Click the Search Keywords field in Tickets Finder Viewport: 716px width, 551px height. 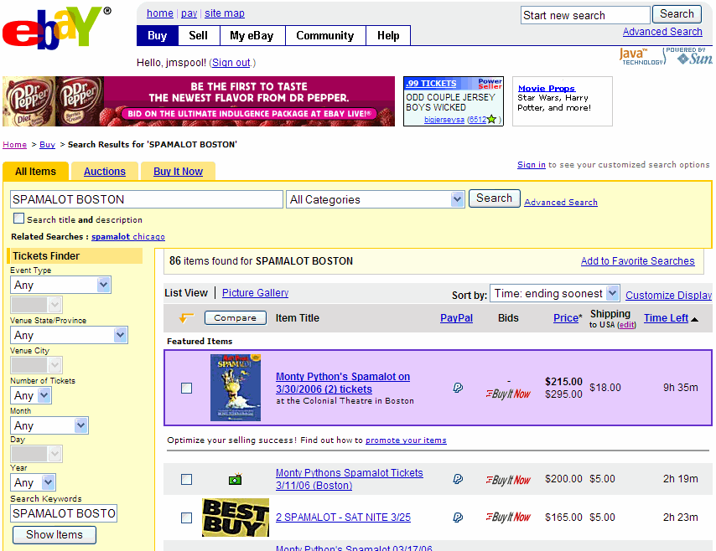pos(64,513)
